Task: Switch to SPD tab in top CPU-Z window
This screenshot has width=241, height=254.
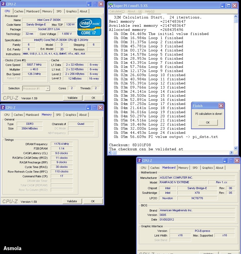Action: [x=59, y=11]
